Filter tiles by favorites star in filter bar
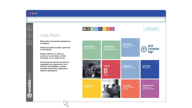Viewport: 192px width, 108px height. pyautogui.click(x=89, y=29)
